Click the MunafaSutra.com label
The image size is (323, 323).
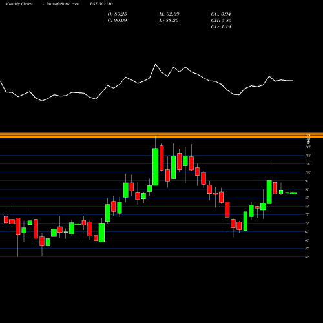pyautogui.click(x=63, y=4)
